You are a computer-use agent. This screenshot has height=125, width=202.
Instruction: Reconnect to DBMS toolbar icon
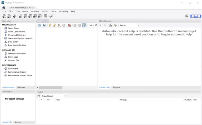click(51, 16)
